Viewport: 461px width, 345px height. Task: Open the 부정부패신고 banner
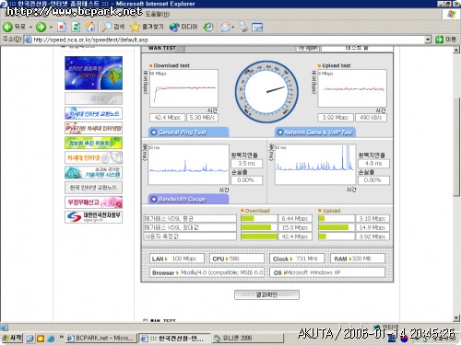click(93, 202)
